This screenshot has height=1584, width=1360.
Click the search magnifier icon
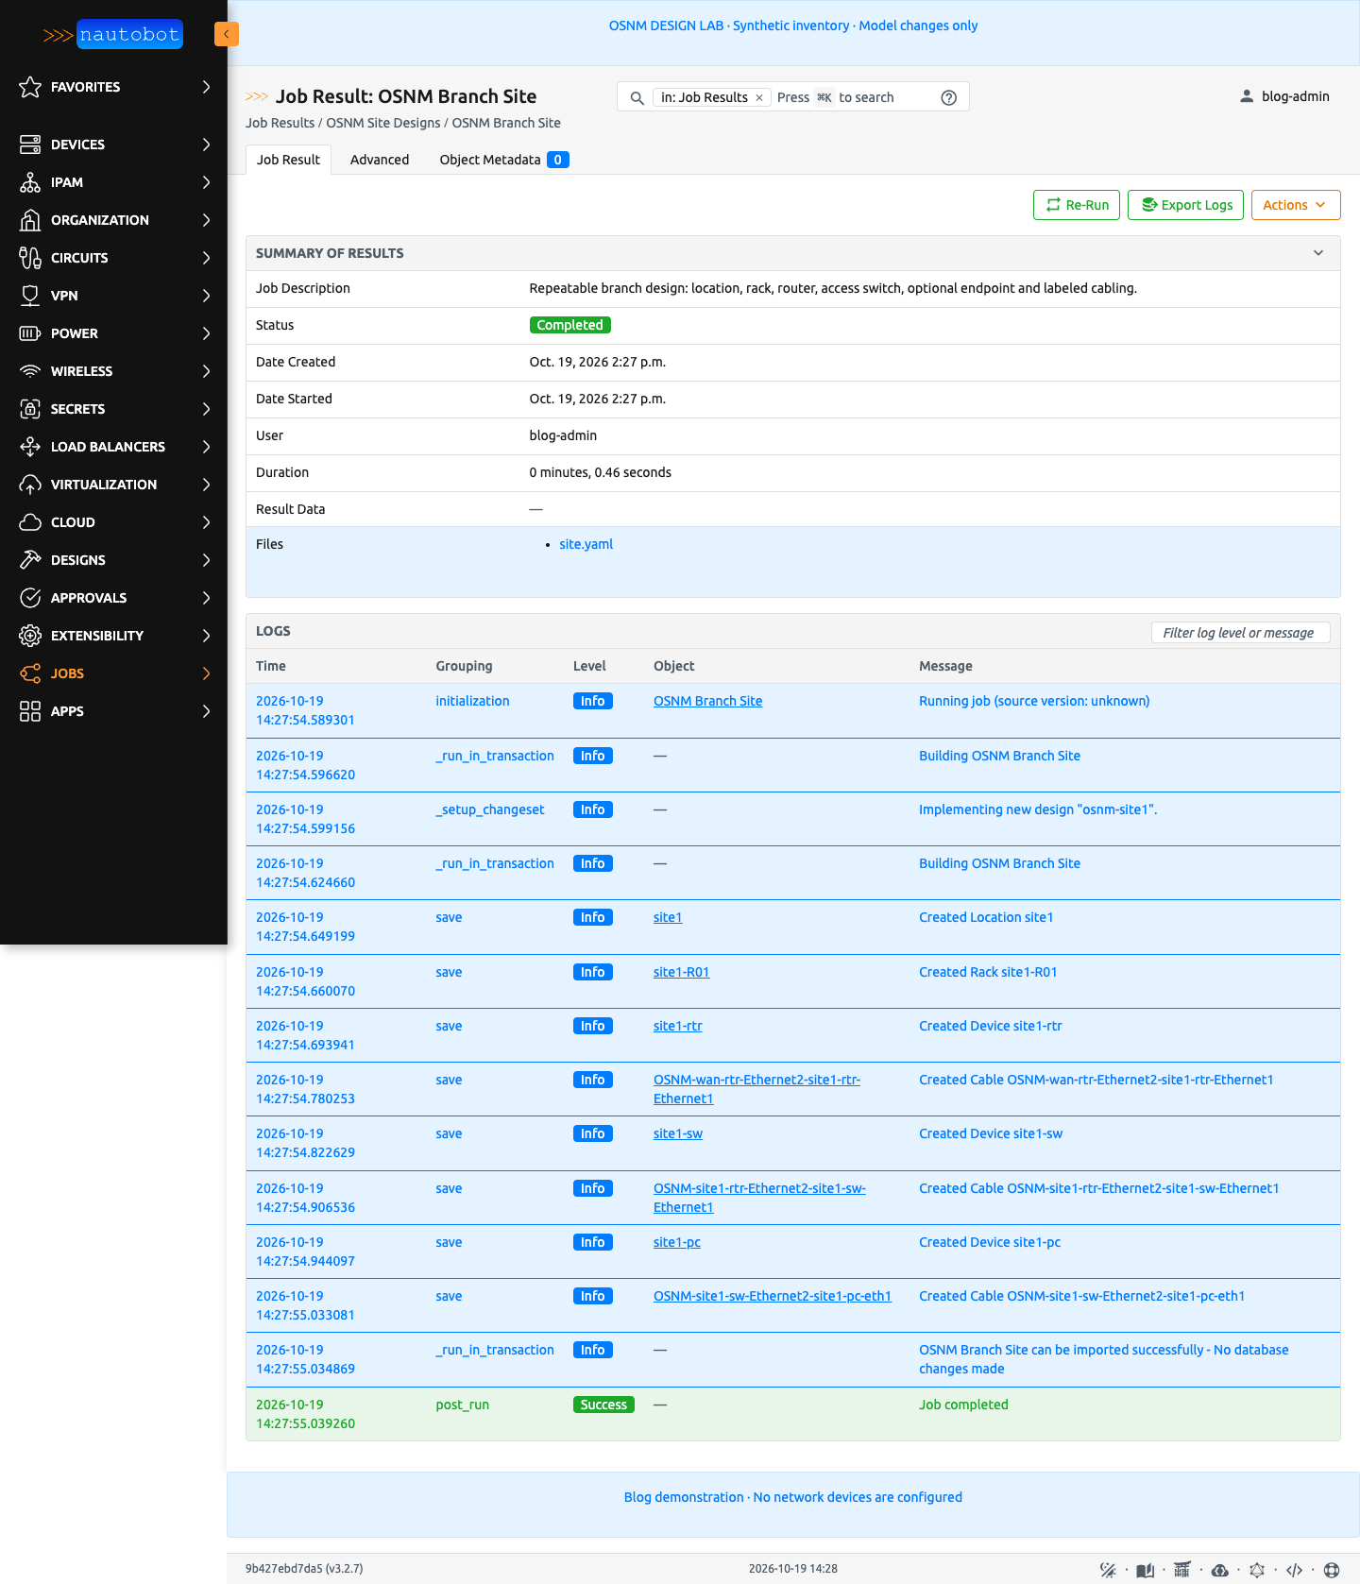(637, 97)
